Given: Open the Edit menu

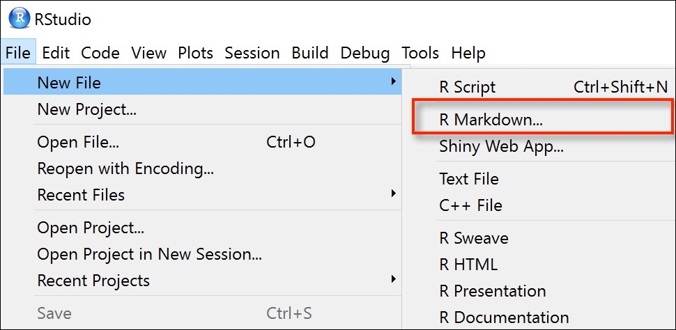Looking at the screenshot, I should 55,53.
